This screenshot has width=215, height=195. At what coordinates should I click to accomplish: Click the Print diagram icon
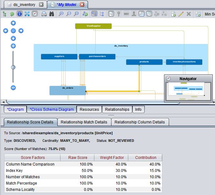pyautogui.click(x=44, y=14)
